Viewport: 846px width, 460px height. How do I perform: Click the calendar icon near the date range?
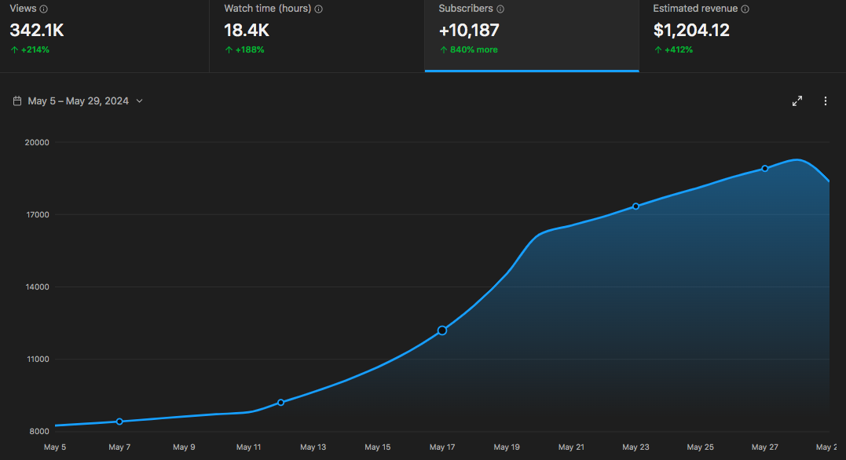[16, 100]
